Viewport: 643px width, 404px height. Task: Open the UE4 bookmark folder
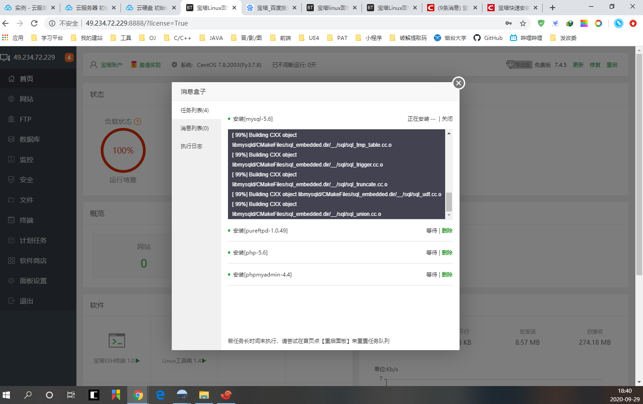click(309, 38)
